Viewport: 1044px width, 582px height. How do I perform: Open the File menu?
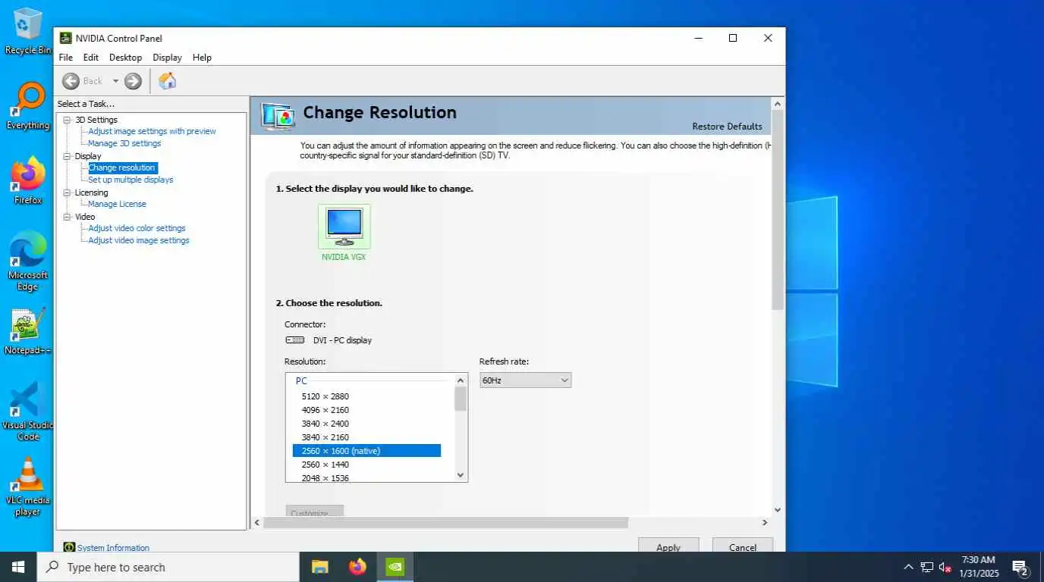66,58
